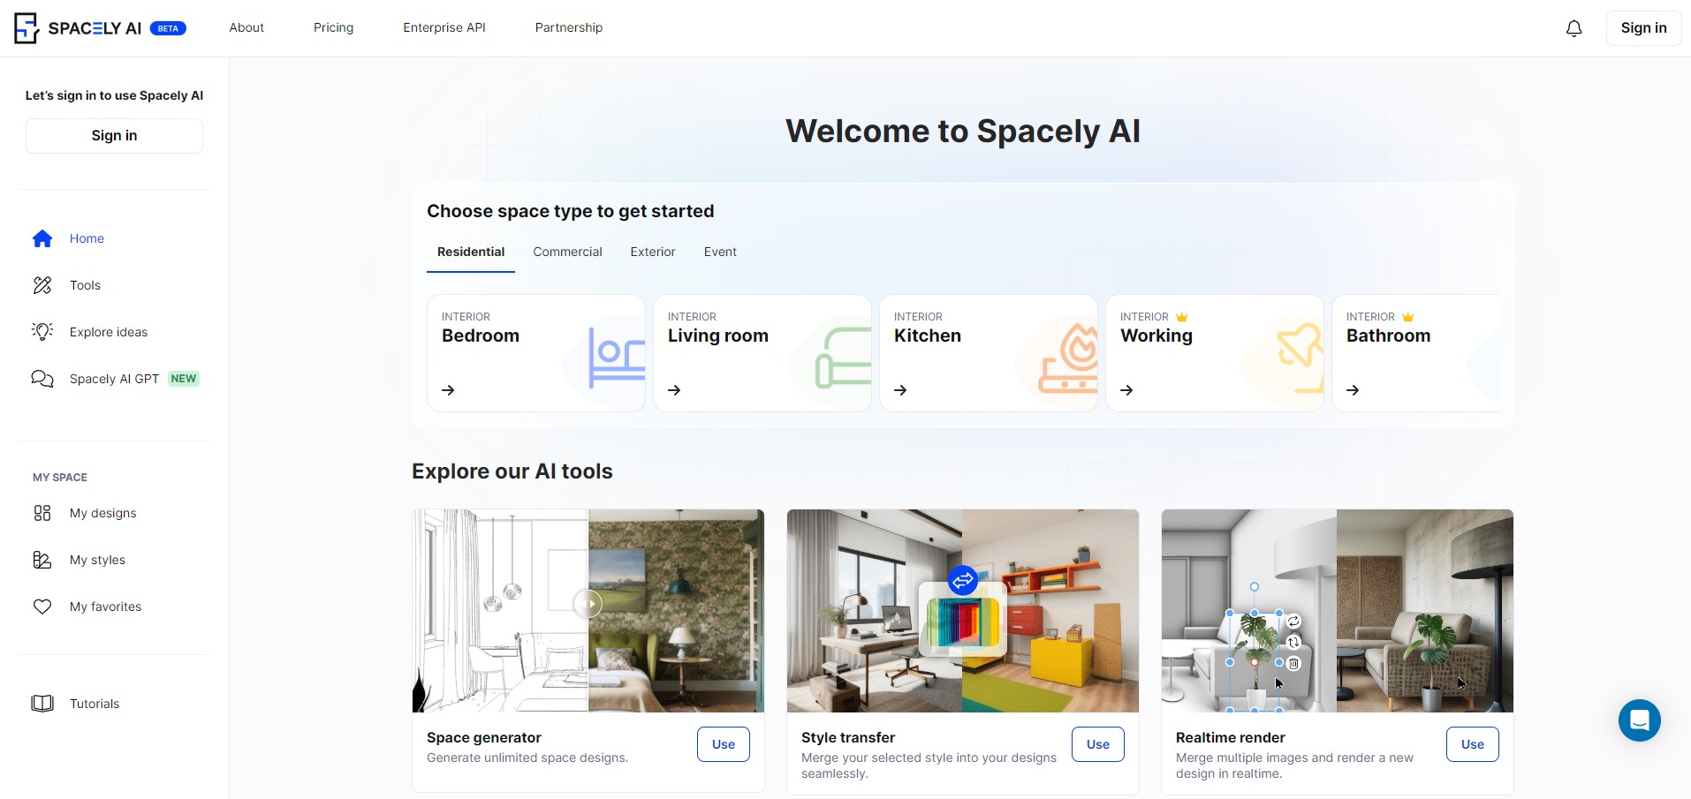Click the sidebar Sign in button
The image size is (1691, 799).
tap(114, 136)
